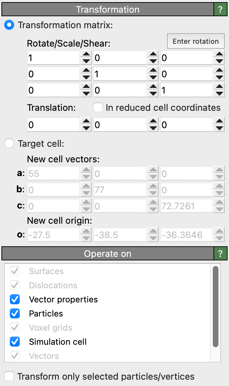Uncheck Particles in Operate on list
Image resolution: width=229 pixels, height=386 pixels.
click(15, 314)
